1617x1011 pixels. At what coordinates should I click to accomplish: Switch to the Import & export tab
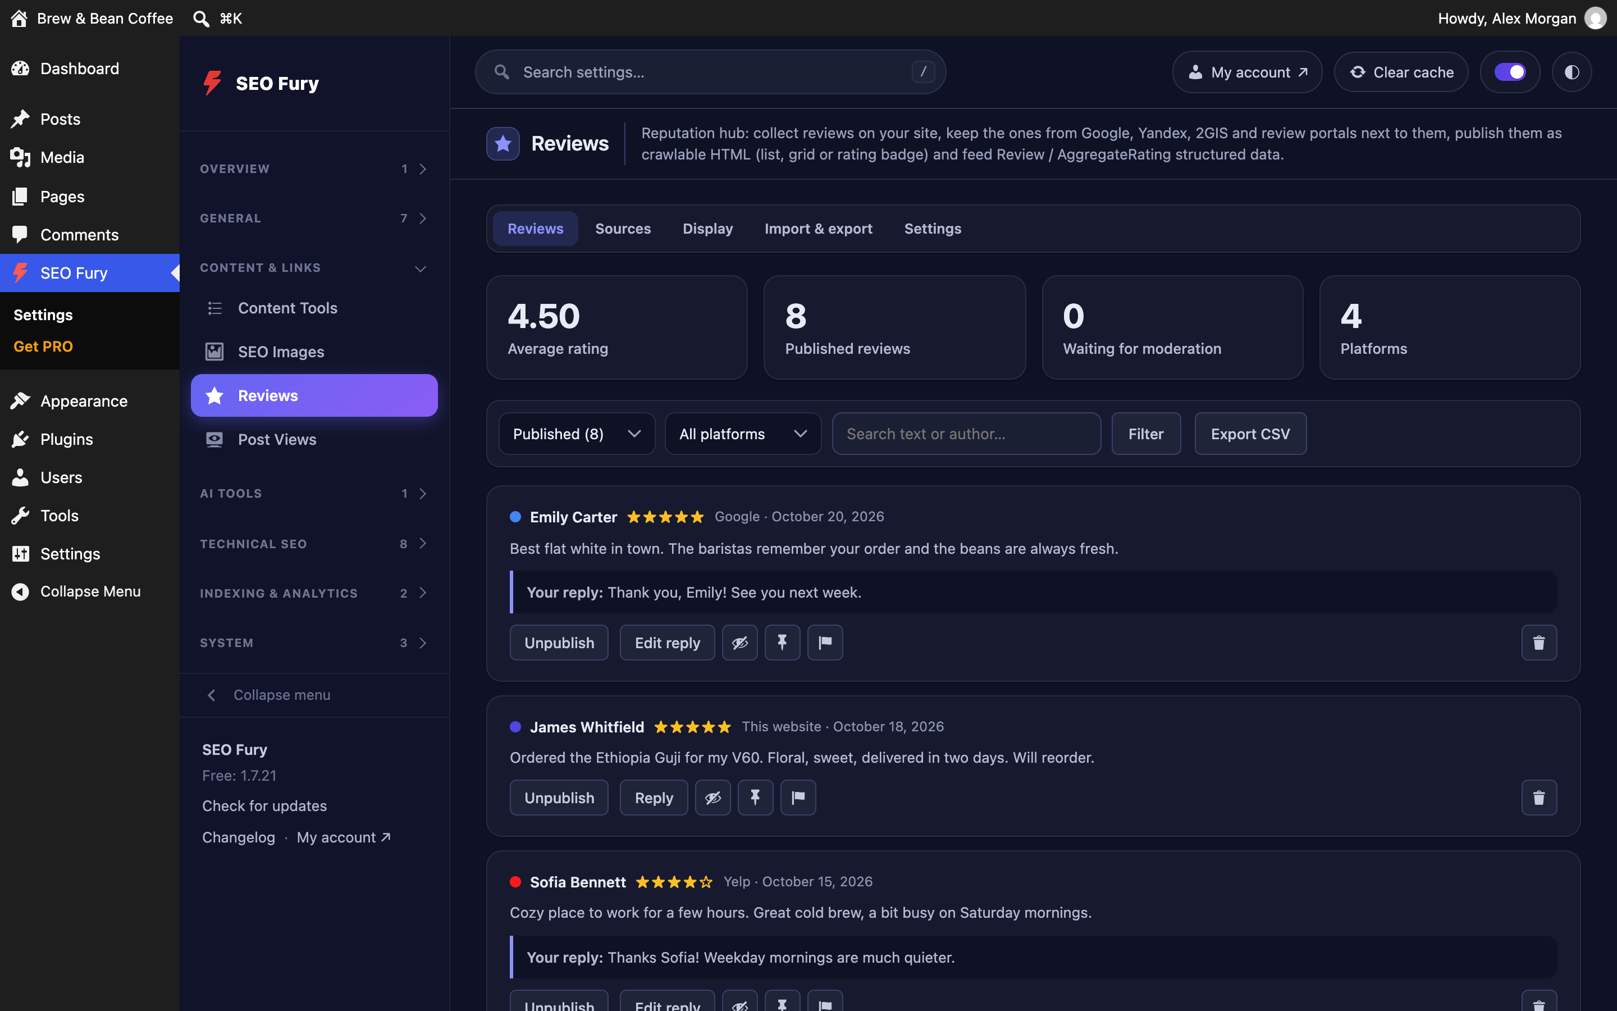(x=819, y=229)
